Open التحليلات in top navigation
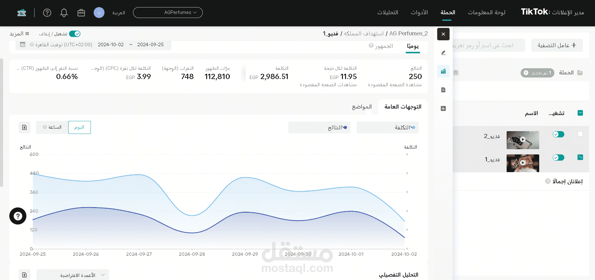 click(x=388, y=12)
